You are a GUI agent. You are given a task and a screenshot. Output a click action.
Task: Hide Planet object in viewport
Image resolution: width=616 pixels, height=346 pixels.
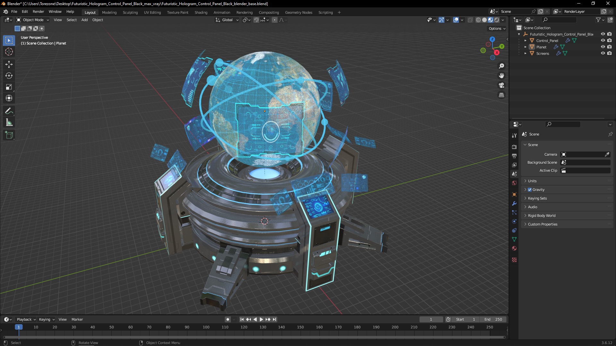coord(603,47)
